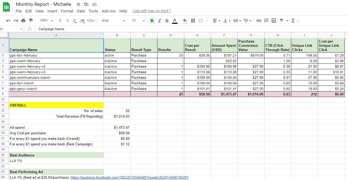Activate the Paint format tool
This screenshot has width=348, height=180.
click(31, 21)
